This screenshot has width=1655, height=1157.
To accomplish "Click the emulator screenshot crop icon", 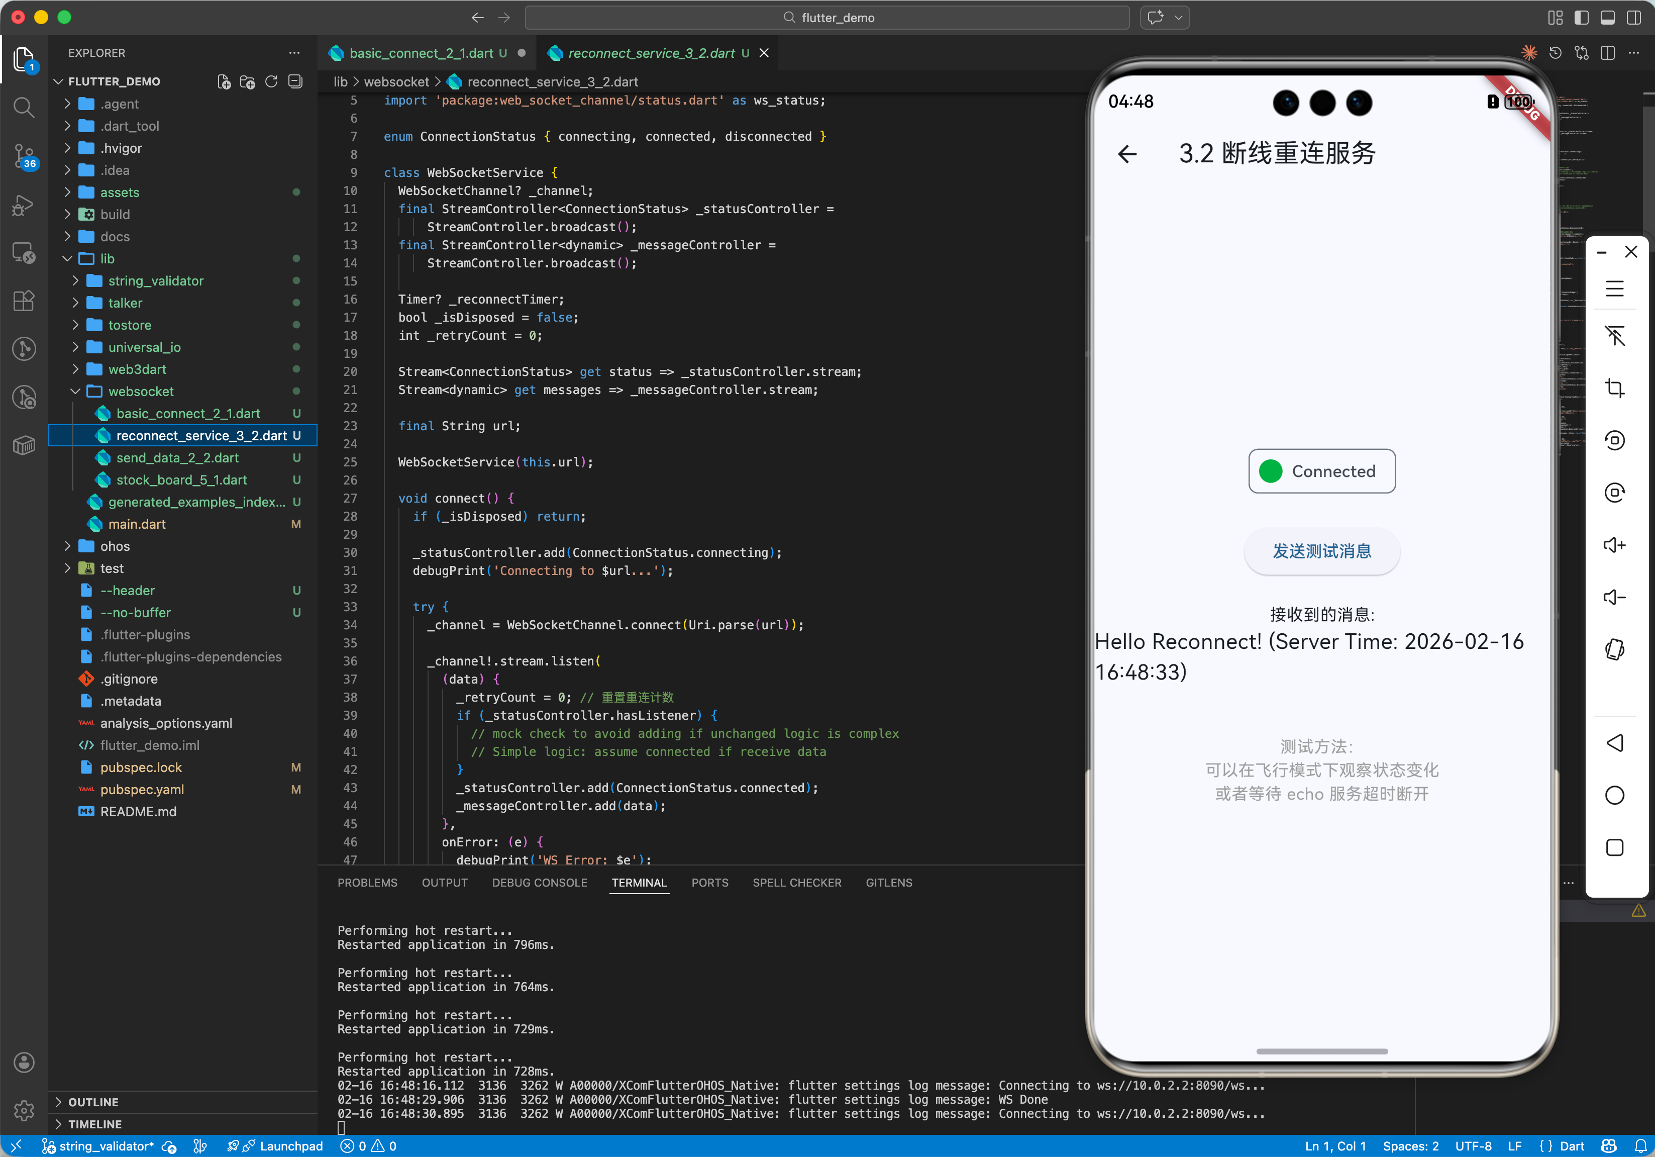I will 1615,389.
